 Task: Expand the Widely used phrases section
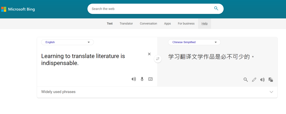pyautogui.click(x=271, y=92)
